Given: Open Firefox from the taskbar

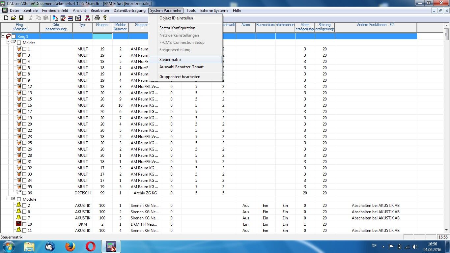Looking at the screenshot, I should pyautogui.click(x=70, y=246).
